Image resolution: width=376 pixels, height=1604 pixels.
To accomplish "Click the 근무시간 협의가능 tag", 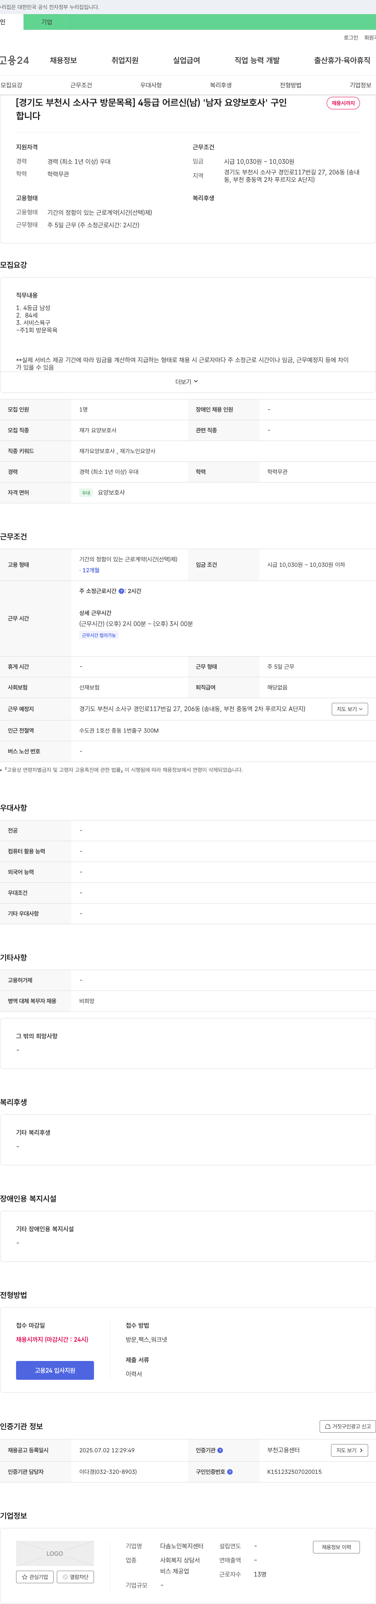I will pyautogui.click(x=98, y=635).
